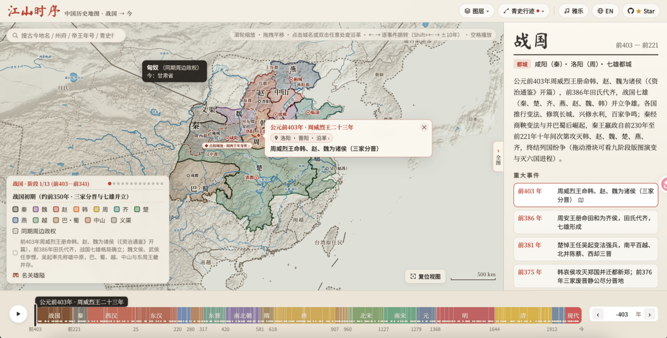
Task: Select the last stage dot in legend
Action: click(x=162, y=184)
